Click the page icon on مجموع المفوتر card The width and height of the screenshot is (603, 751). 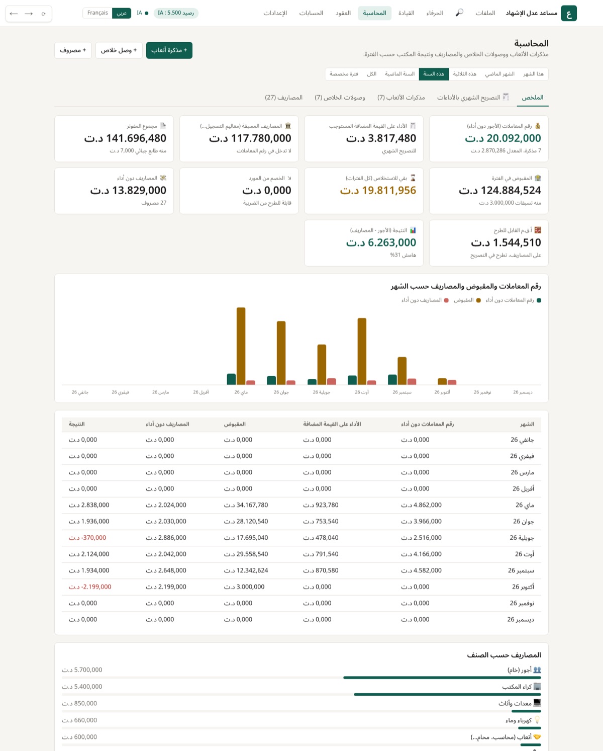[163, 126]
